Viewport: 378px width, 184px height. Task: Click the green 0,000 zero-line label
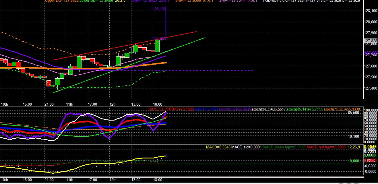point(354,161)
